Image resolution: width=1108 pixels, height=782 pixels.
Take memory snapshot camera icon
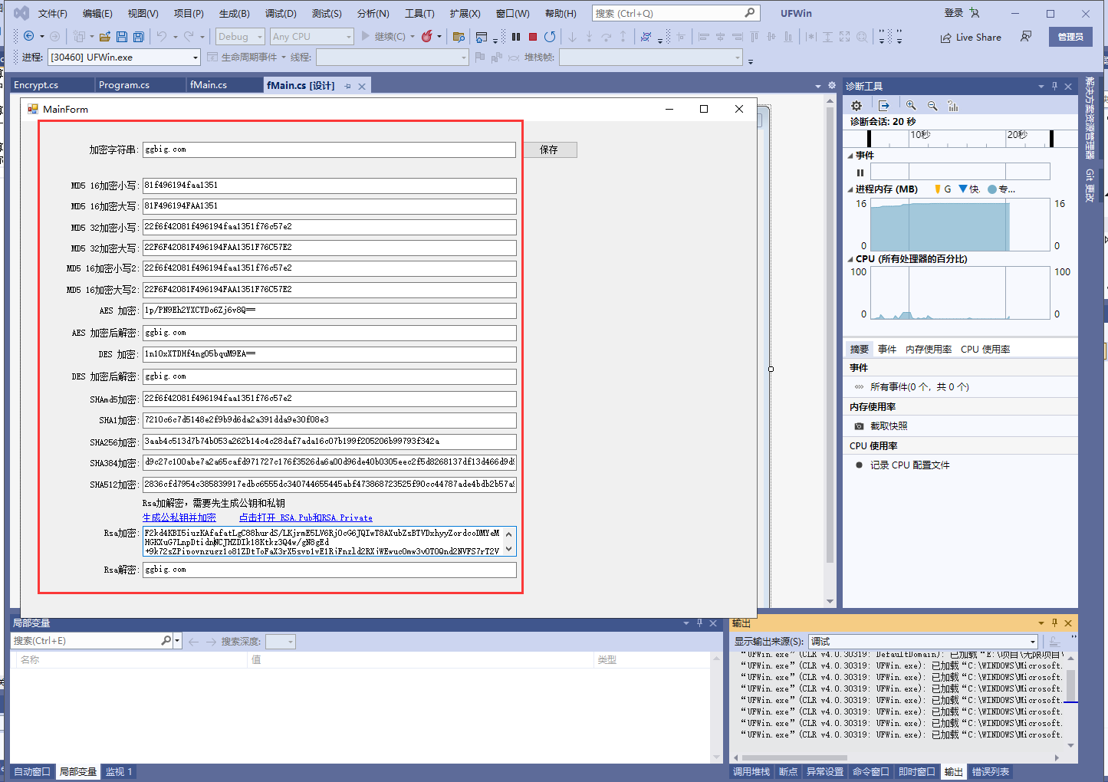click(859, 426)
